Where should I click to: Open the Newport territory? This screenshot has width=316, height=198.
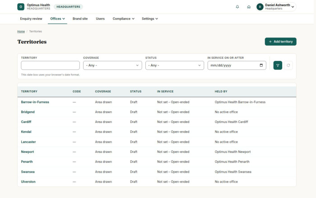pyautogui.click(x=28, y=152)
